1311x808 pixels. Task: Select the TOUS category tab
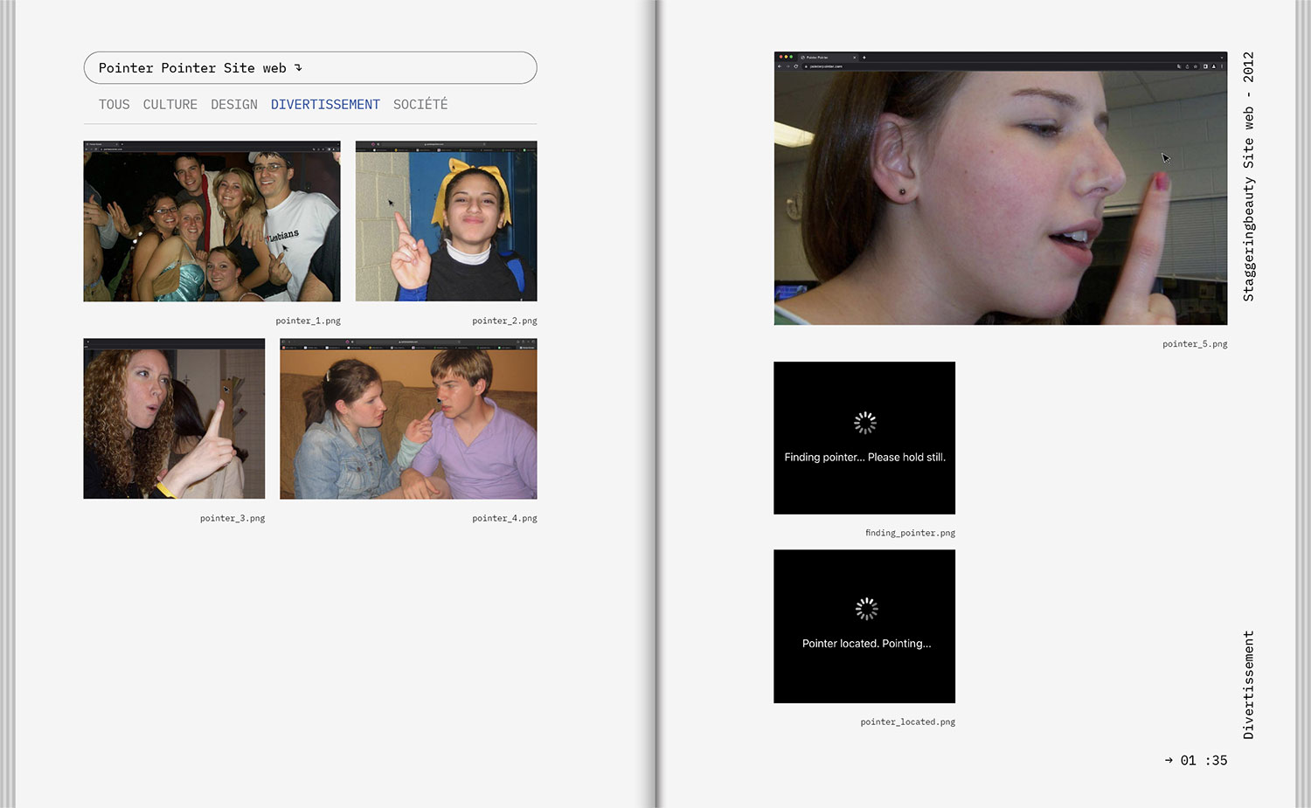(x=114, y=104)
